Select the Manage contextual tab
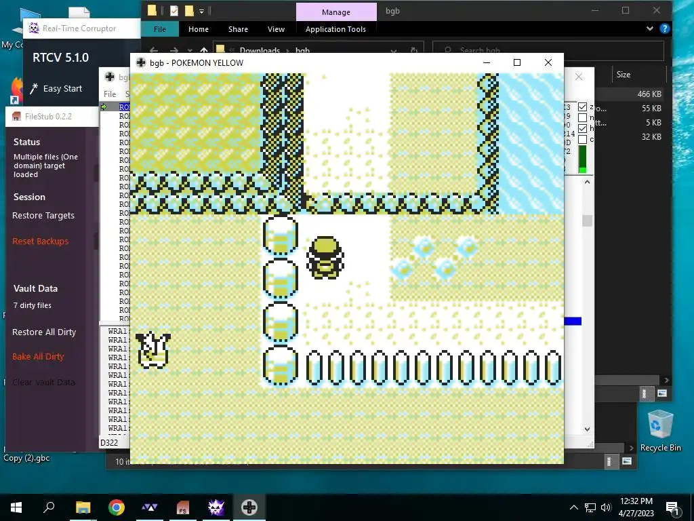 click(x=336, y=12)
